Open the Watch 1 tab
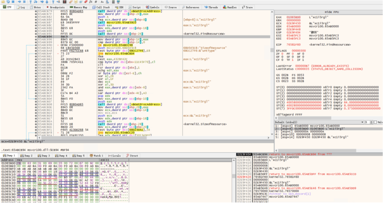The image size is (383, 203). tap(96, 155)
